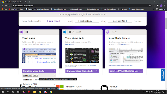
Task: Open Windows taskbar search
Action: coord(8,92)
